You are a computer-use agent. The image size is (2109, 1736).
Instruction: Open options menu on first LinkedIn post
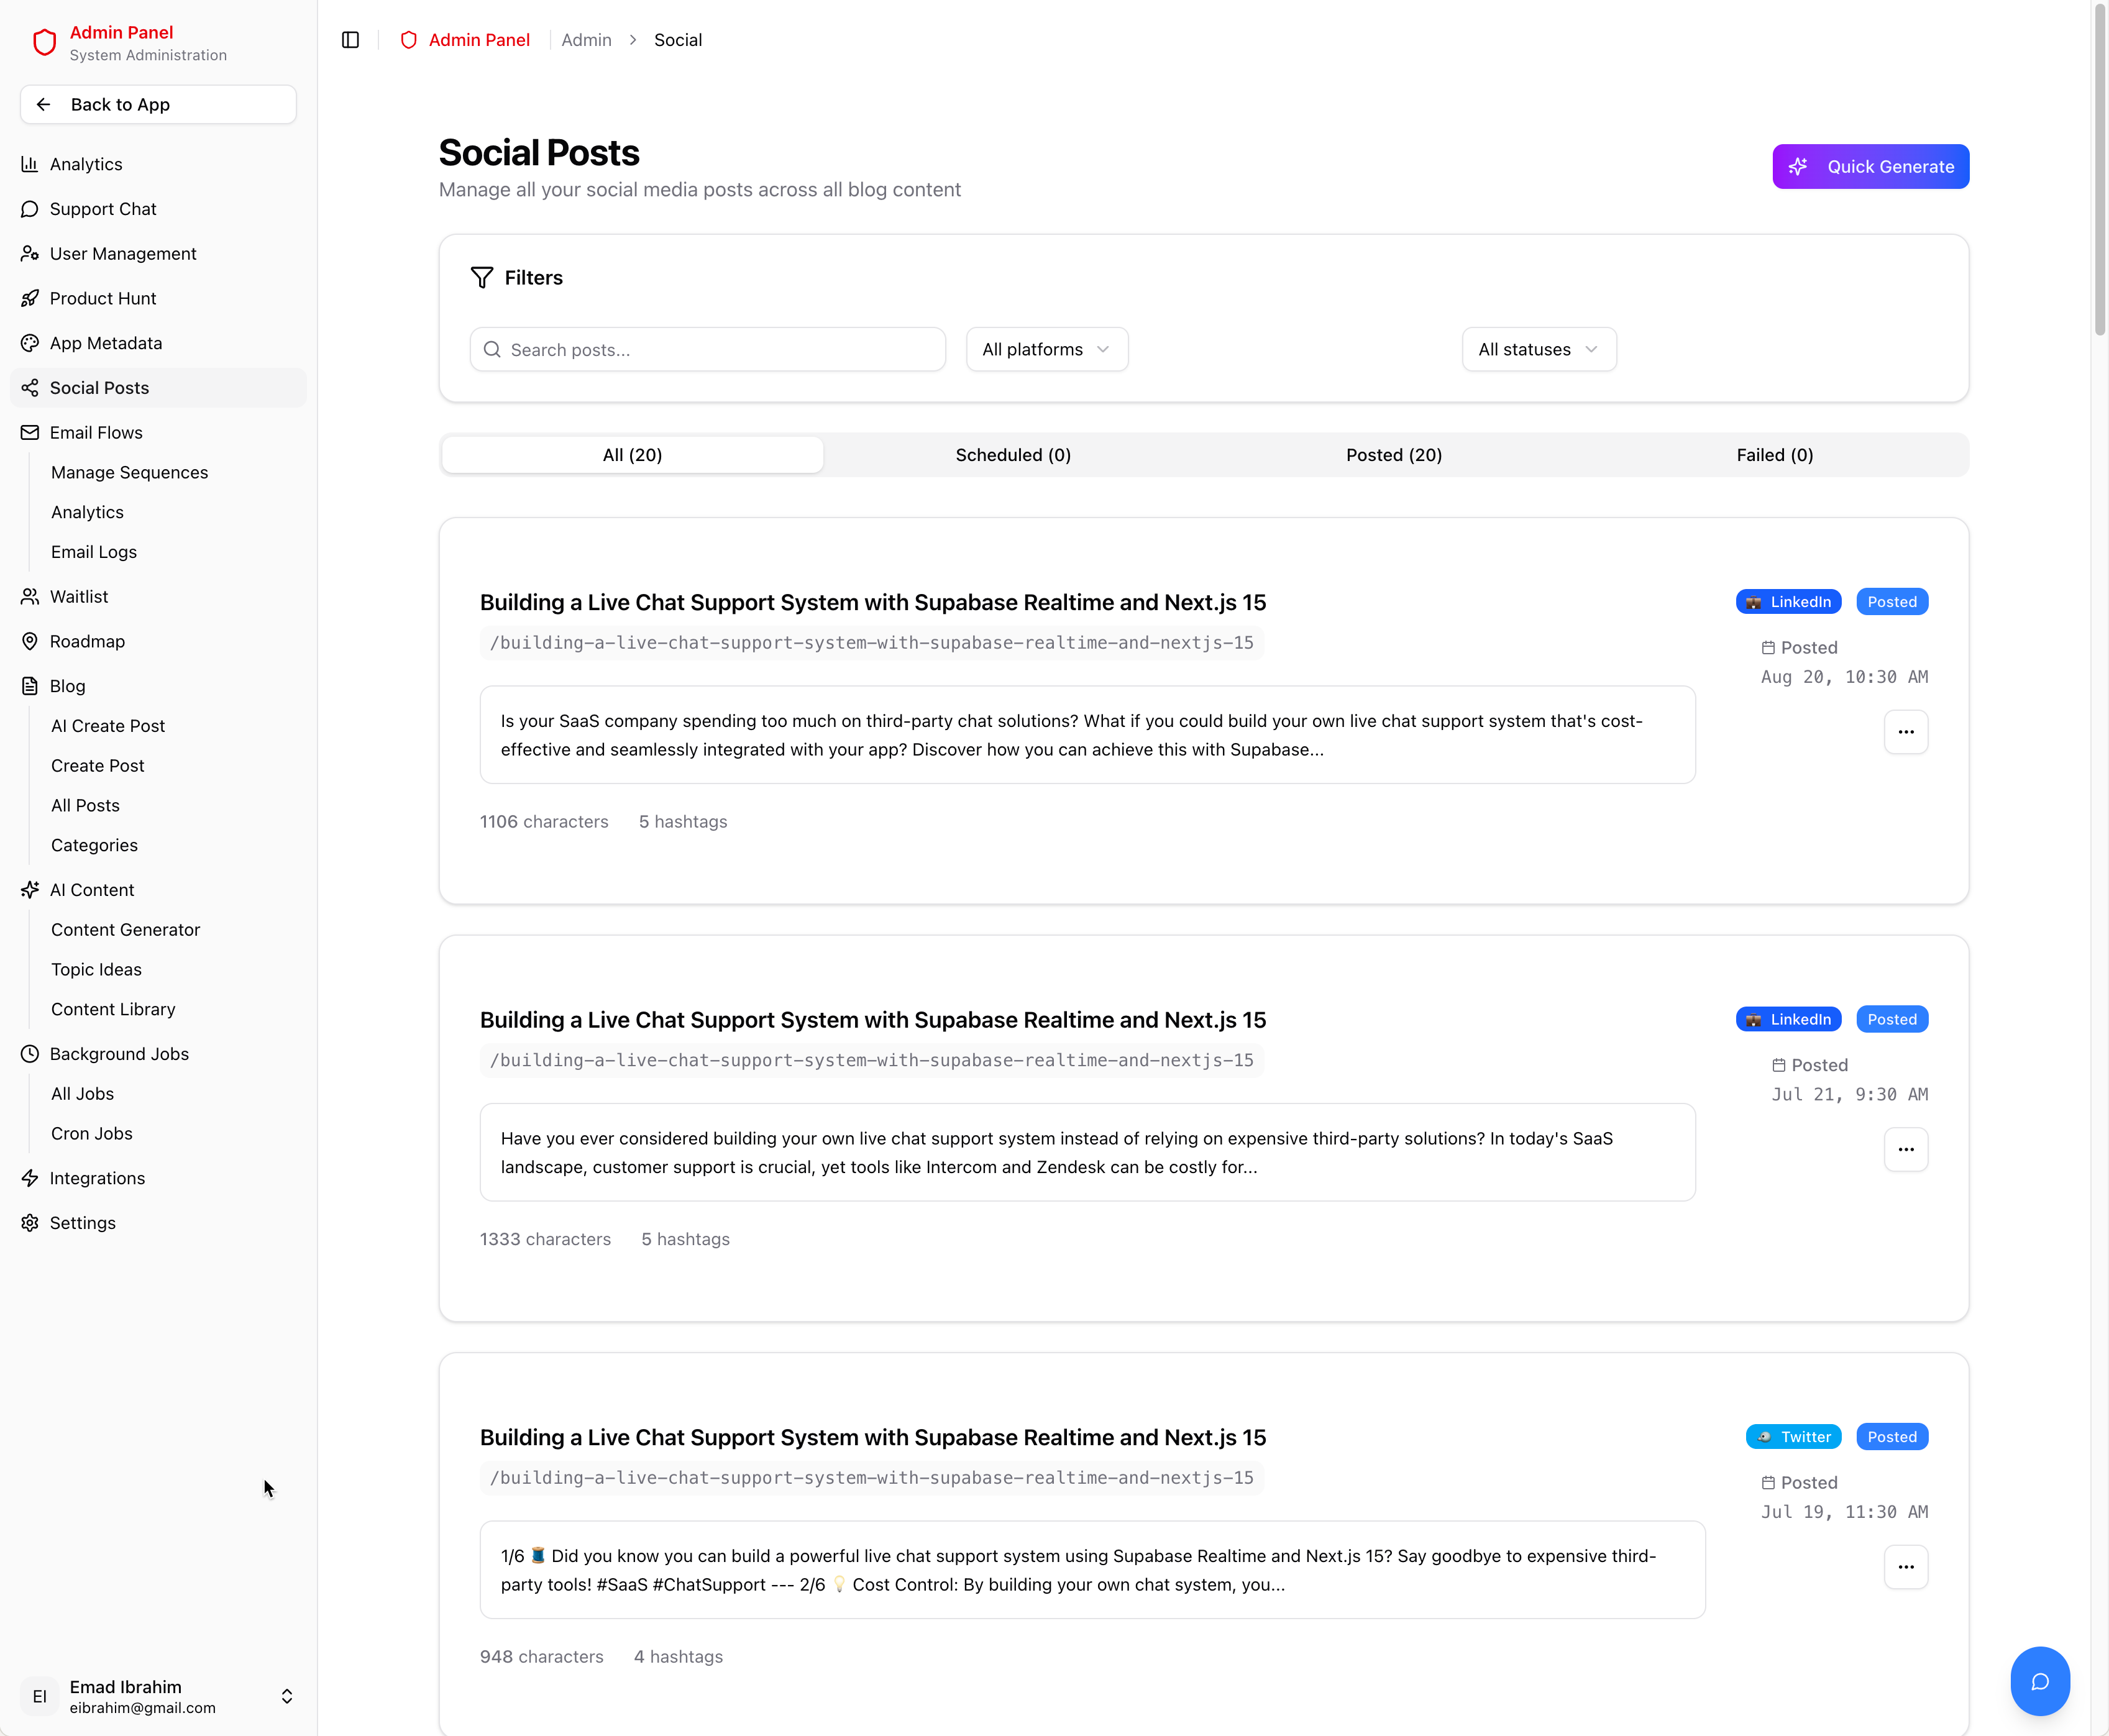[1905, 732]
